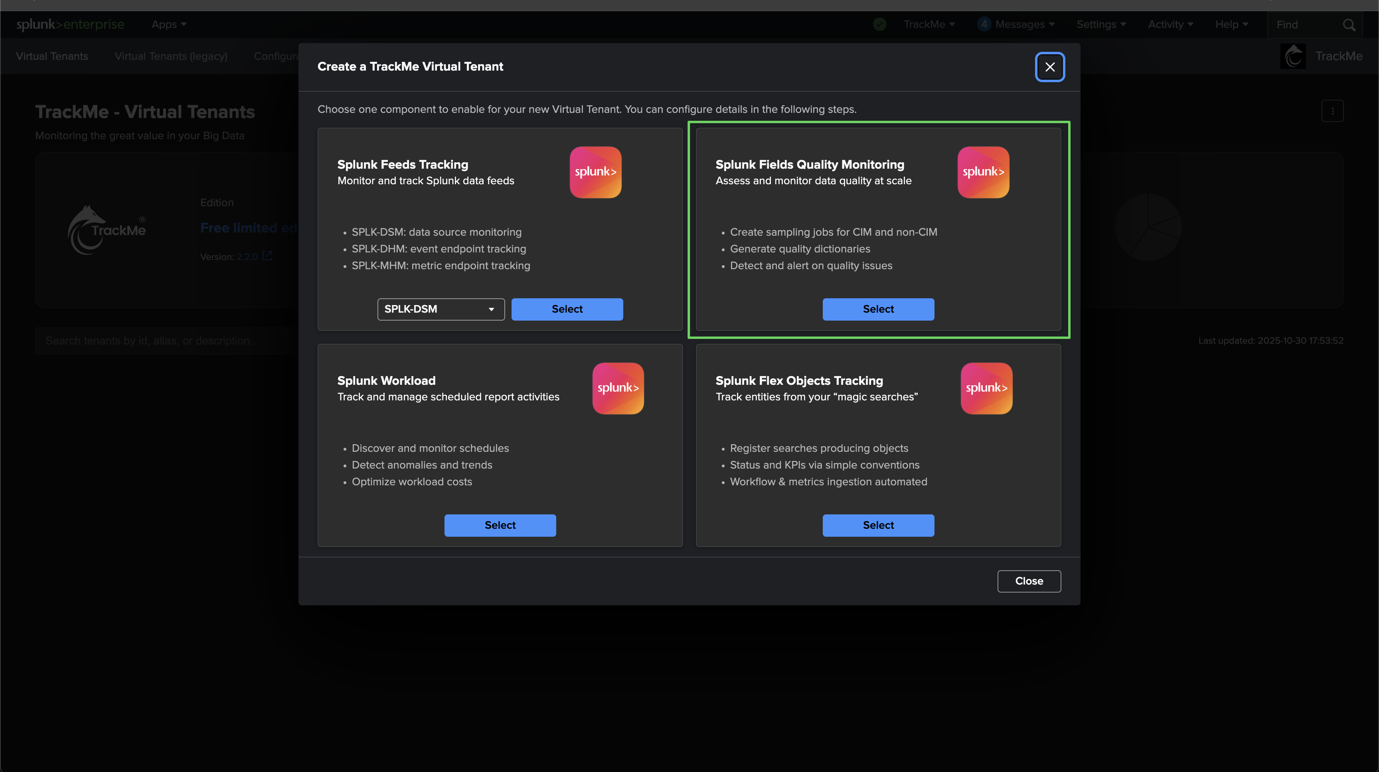Click Splunk logo on Feeds Tracking card
This screenshot has width=1379, height=772.
pos(595,172)
